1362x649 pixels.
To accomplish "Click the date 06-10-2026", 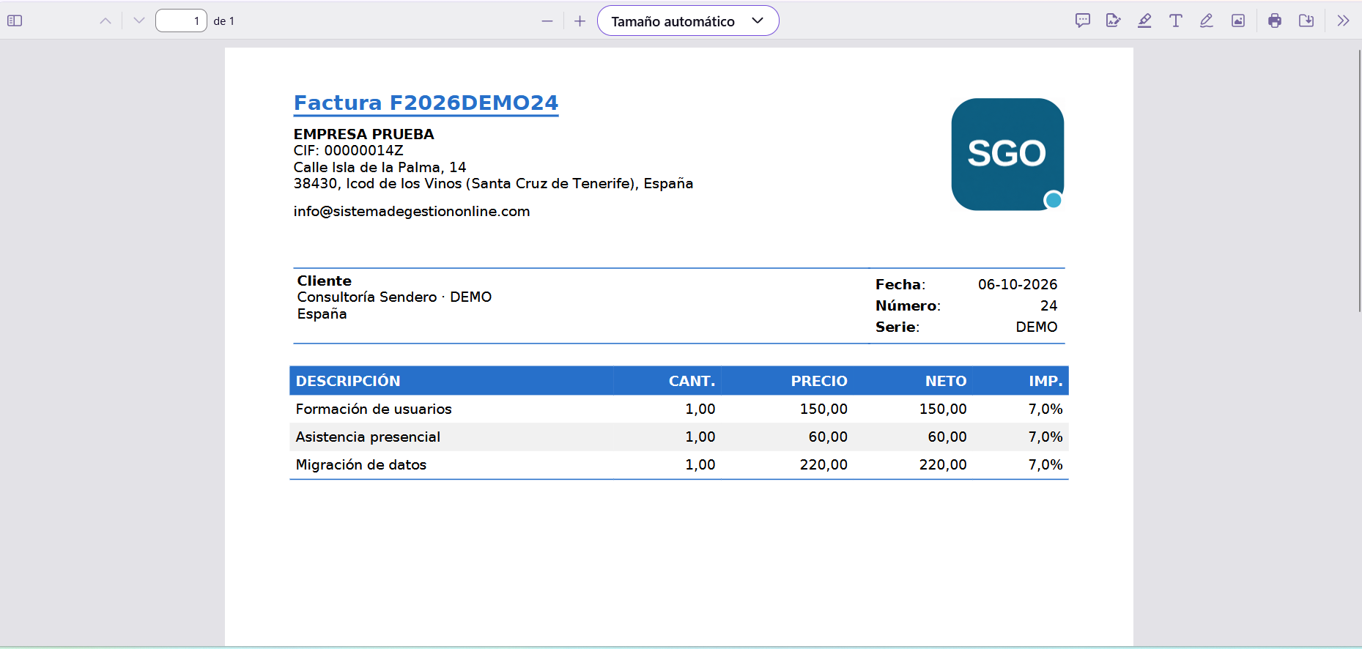I will [x=1018, y=284].
